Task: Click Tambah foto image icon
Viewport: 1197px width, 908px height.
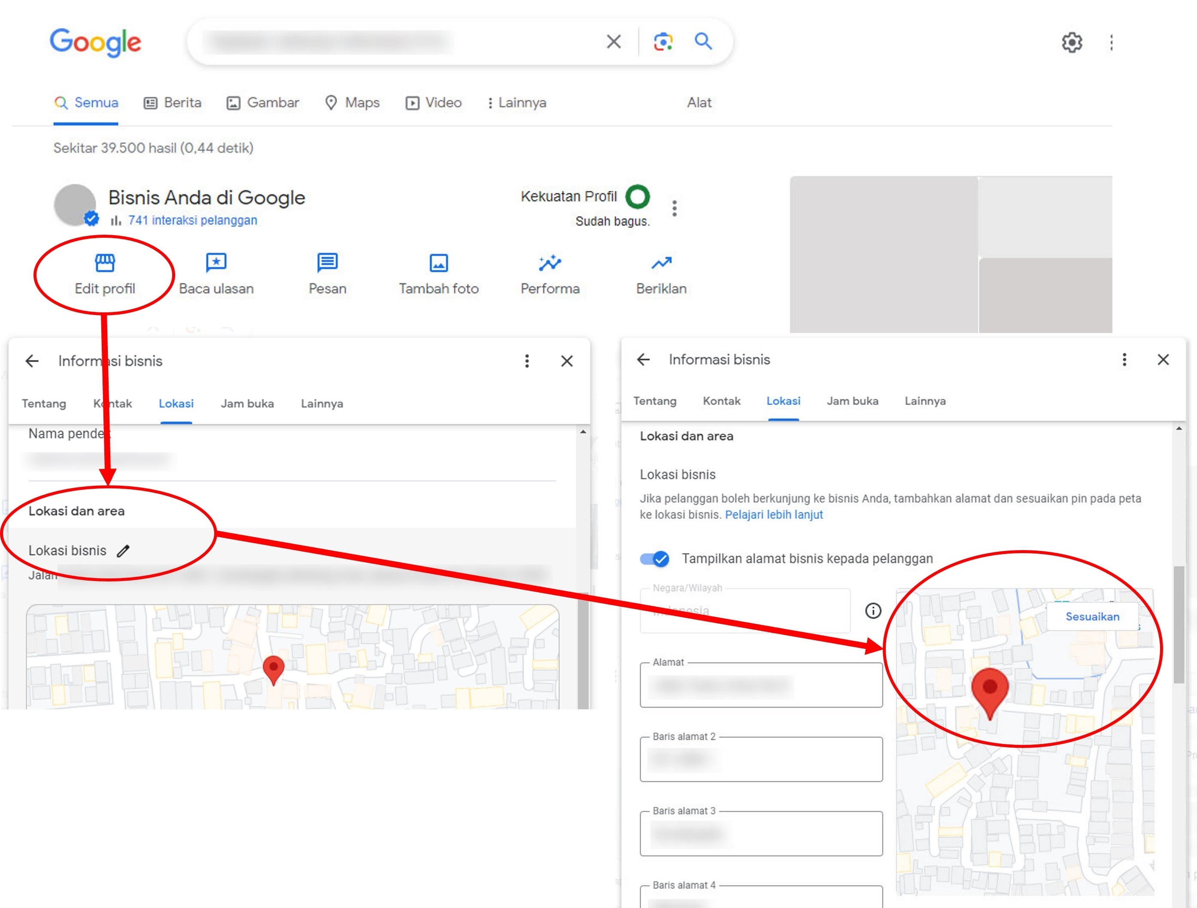Action: 438,263
